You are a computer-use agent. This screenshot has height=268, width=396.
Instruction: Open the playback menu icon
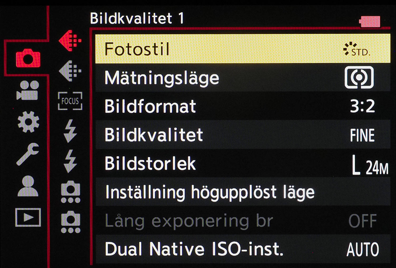pyautogui.click(x=28, y=217)
